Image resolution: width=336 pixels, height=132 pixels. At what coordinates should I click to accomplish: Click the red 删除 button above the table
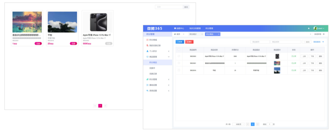point(189,42)
